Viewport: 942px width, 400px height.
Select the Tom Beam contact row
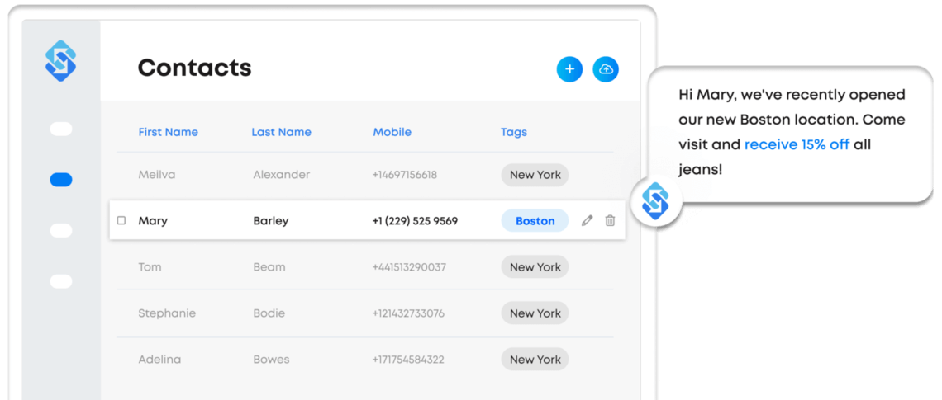(365, 267)
